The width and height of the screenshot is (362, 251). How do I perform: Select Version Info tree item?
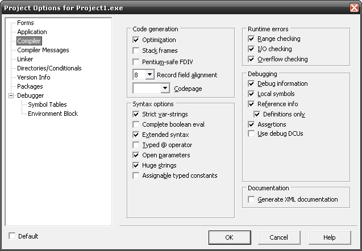tap(34, 77)
